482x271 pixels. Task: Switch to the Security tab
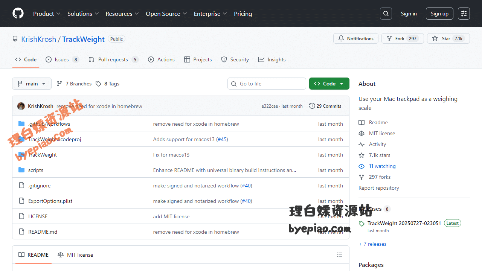[235, 59]
